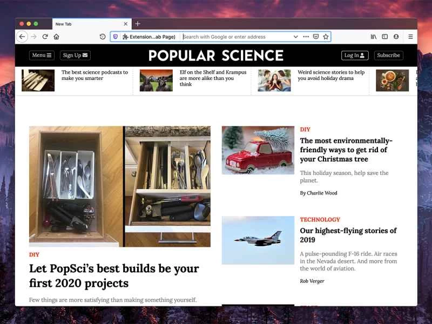Click the Firefox home icon

(x=56, y=37)
